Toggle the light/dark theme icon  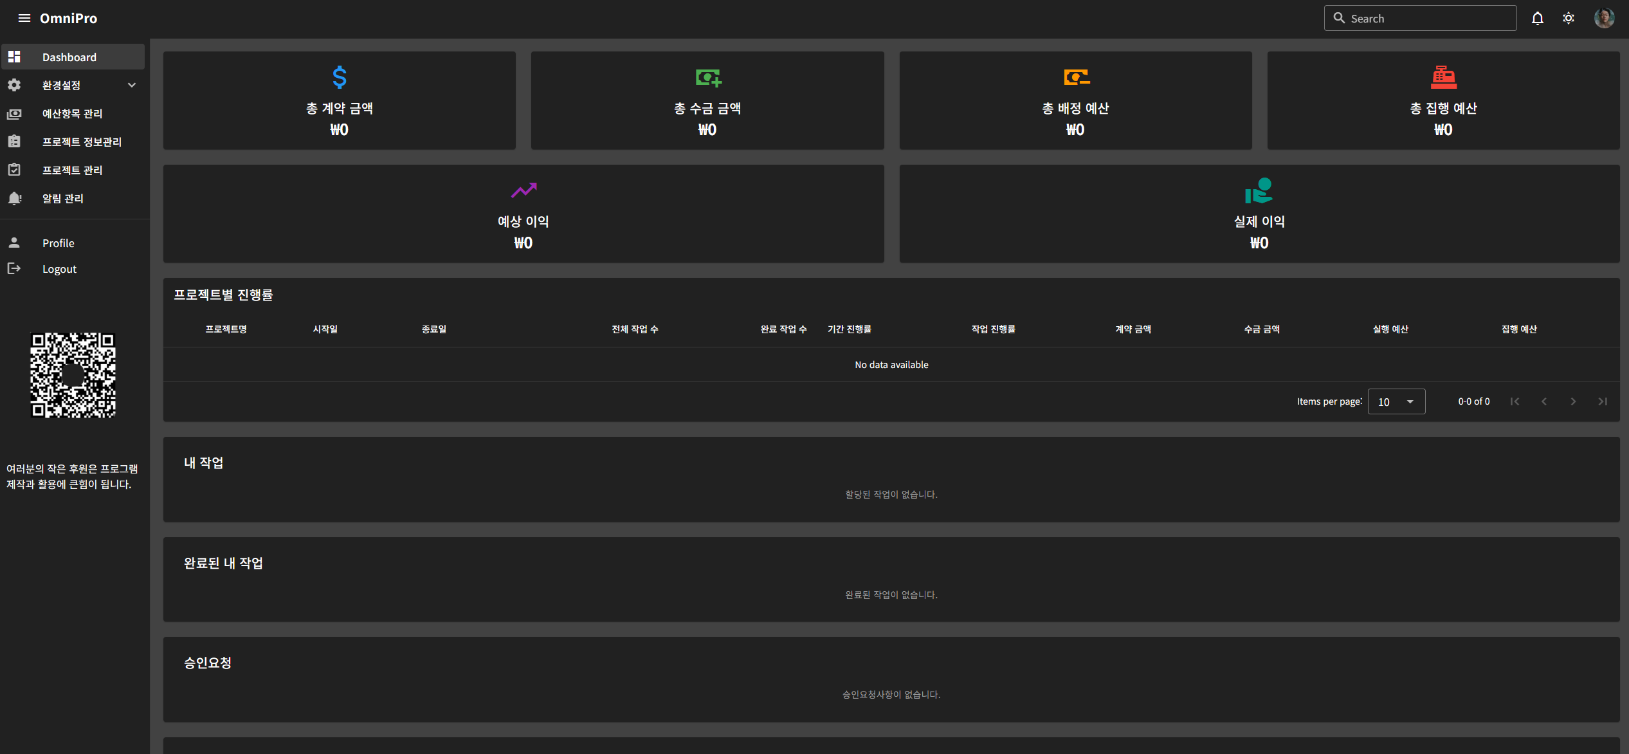[1569, 18]
